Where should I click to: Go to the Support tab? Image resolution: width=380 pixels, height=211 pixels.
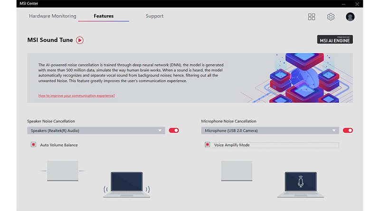154,16
